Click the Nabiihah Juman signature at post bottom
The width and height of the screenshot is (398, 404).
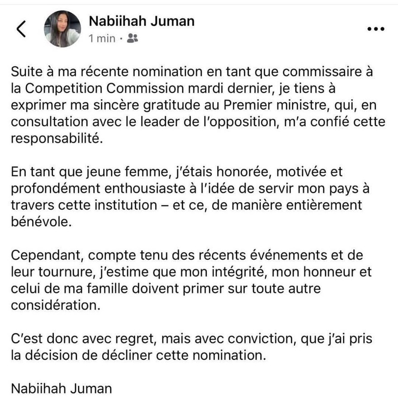point(61,389)
